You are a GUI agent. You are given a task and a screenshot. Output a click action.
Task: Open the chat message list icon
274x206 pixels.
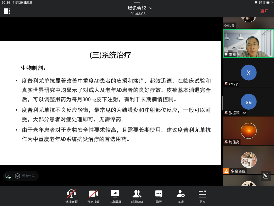point(8,176)
